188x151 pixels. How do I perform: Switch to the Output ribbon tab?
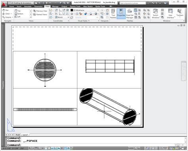point(64,6)
